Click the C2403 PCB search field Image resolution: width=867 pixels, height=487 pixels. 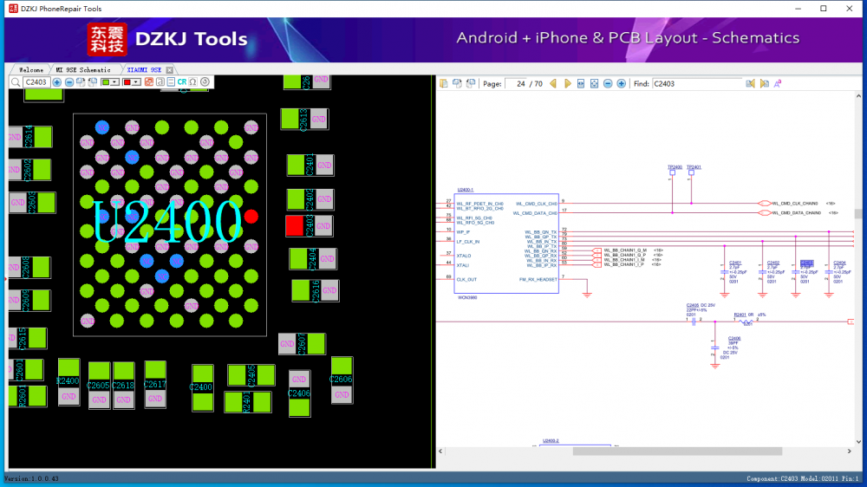click(36, 82)
